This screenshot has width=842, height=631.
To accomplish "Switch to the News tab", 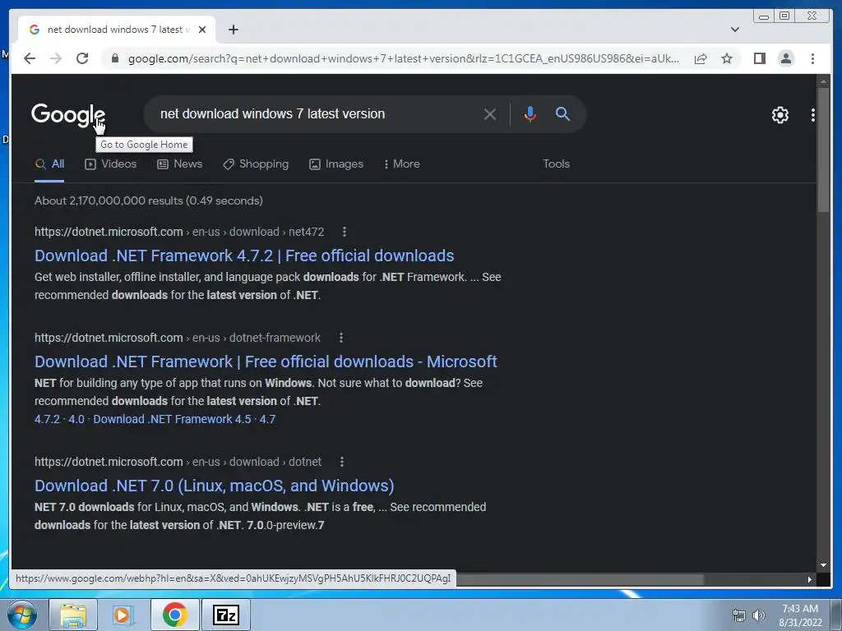I will click(x=179, y=164).
